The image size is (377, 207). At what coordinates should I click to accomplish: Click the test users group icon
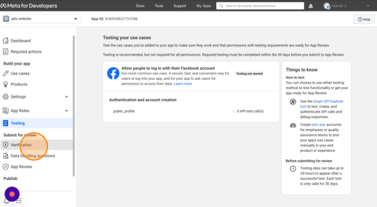[293, 125]
